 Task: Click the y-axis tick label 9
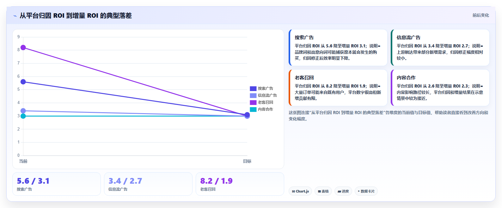19,37
